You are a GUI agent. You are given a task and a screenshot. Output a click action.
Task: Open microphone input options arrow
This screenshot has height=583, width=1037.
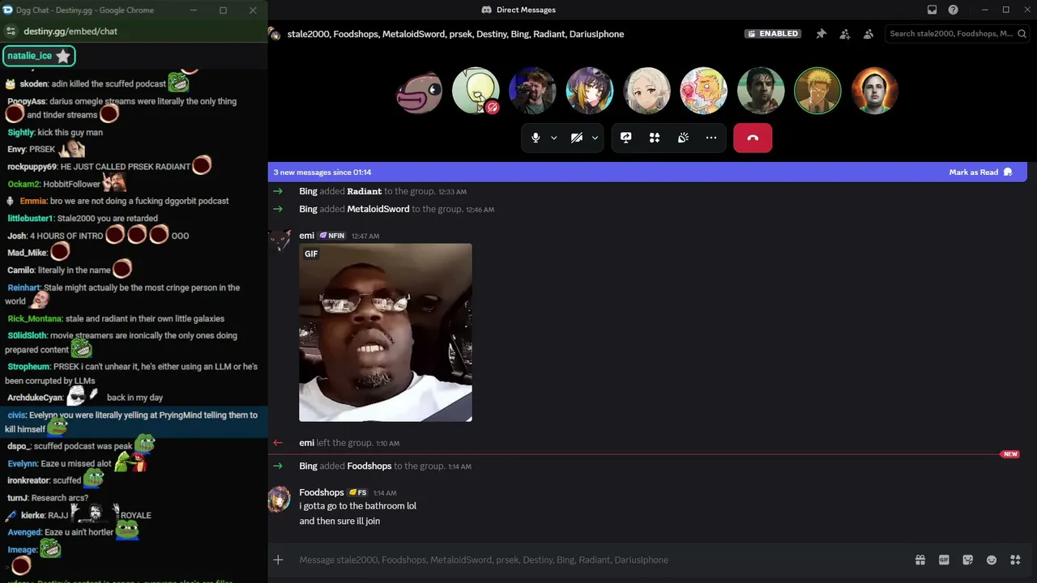(554, 138)
